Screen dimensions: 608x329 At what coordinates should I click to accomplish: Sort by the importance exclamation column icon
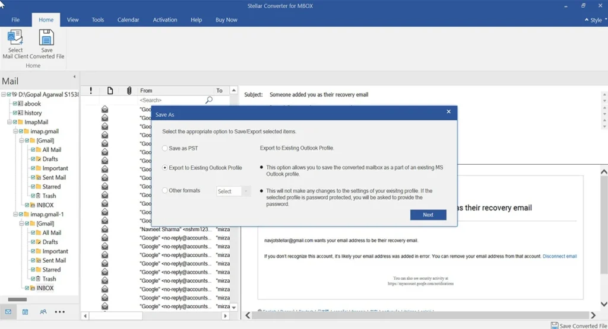(x=91, y=91)
